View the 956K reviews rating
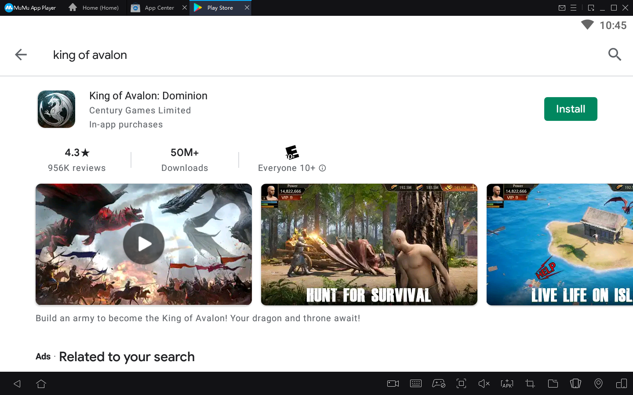 pos(77,159)
